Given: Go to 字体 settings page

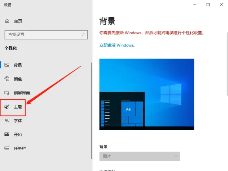Looking at the screenshot, I should tap(18, 121).
